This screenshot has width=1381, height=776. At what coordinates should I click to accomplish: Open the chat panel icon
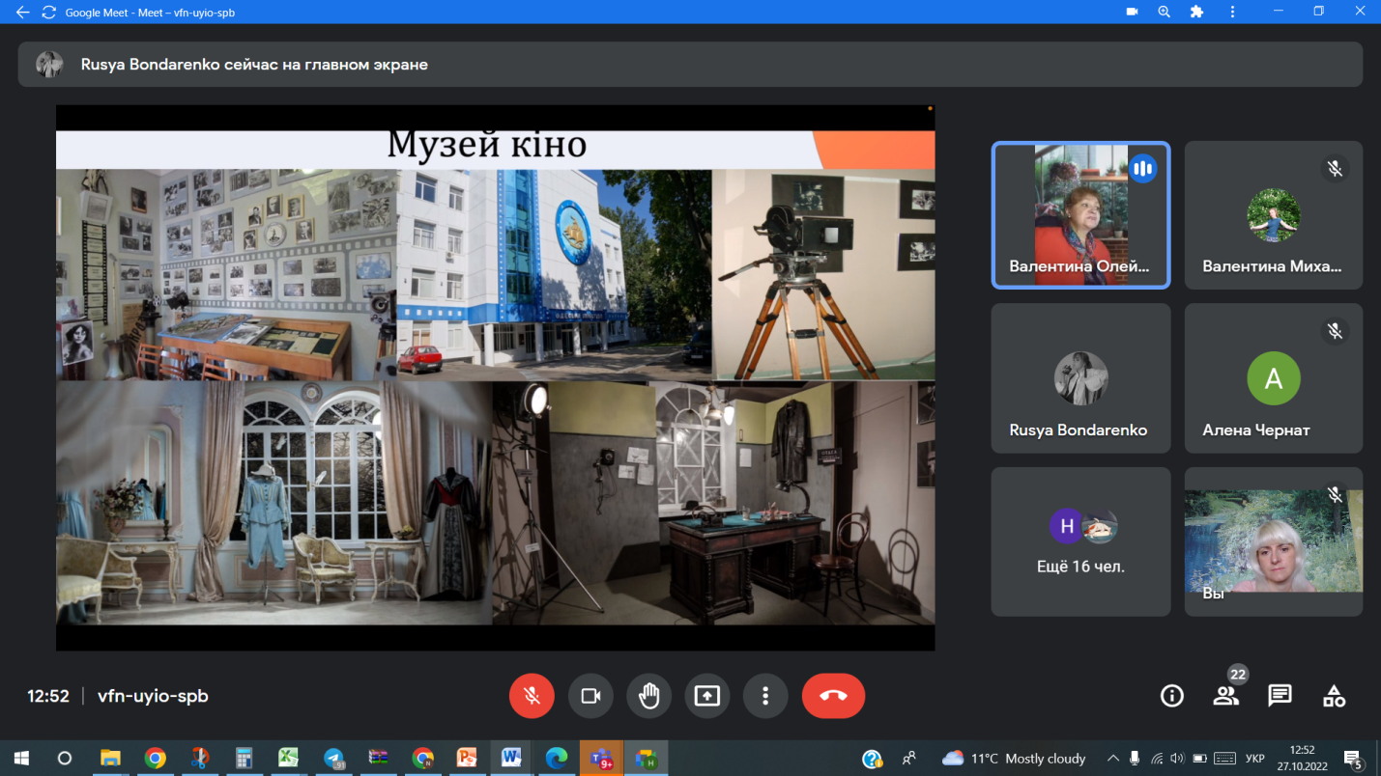[x=1280, y=696]
